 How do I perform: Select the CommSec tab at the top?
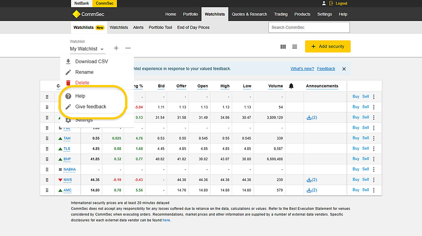coord(105,4)
